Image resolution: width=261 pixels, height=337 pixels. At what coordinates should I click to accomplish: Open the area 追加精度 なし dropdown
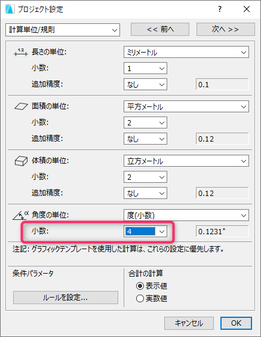click(145, 139)
